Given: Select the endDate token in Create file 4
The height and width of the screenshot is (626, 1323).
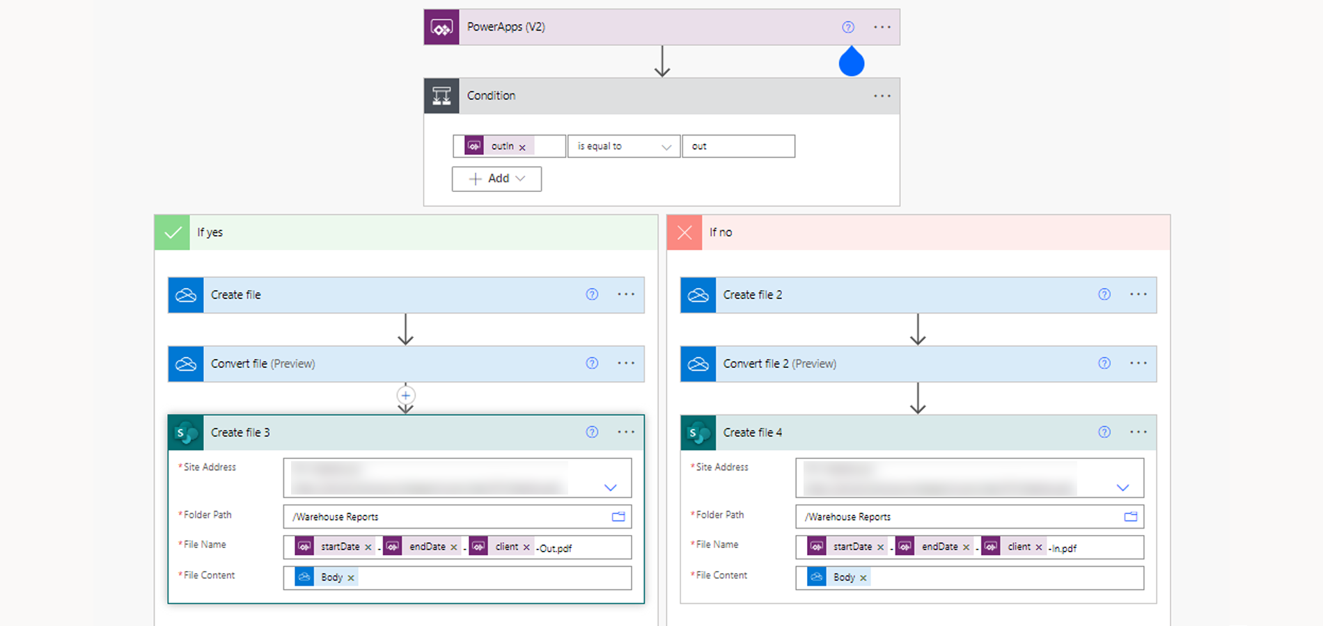Looking at the screenshot, I should pyautogui.click(x=934, y=547).
